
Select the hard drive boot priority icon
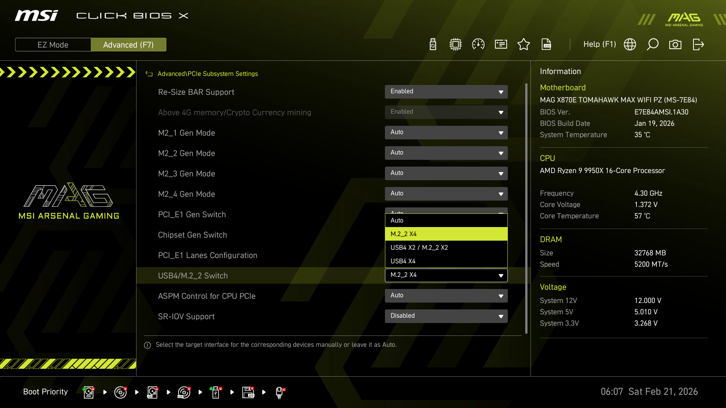click(x=88, y=392)
